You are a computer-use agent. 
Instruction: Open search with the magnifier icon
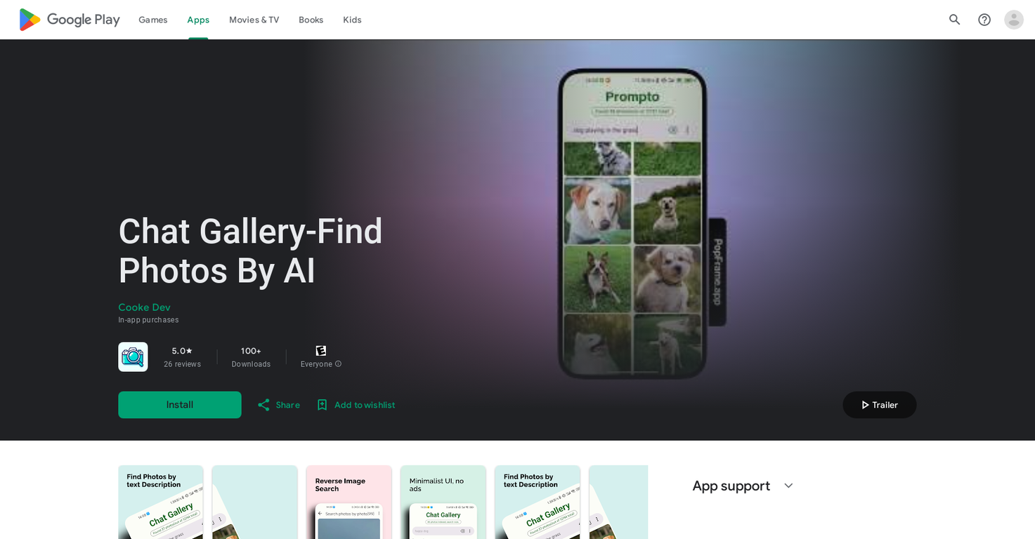tap(954, 20)
